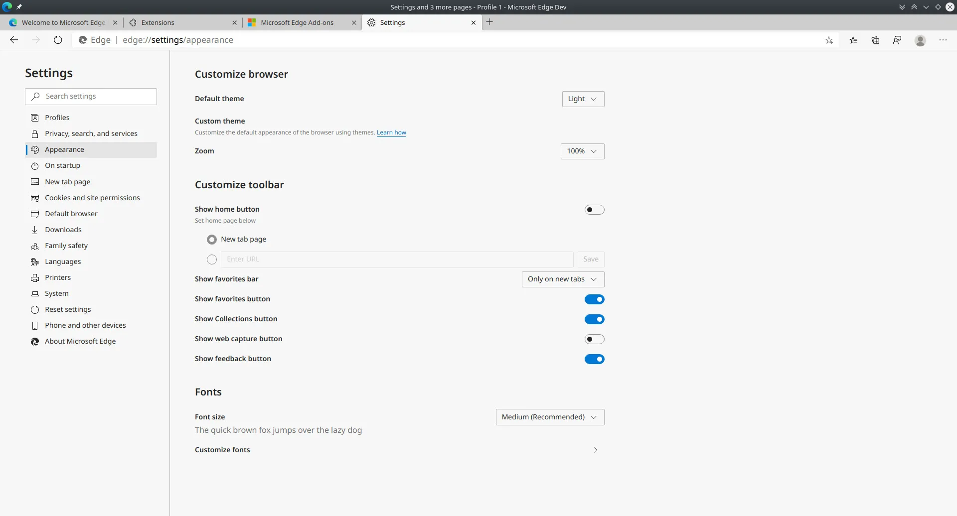Add this page to favorites star icon
Screen dimensions: 957x516
coord(829,40)
